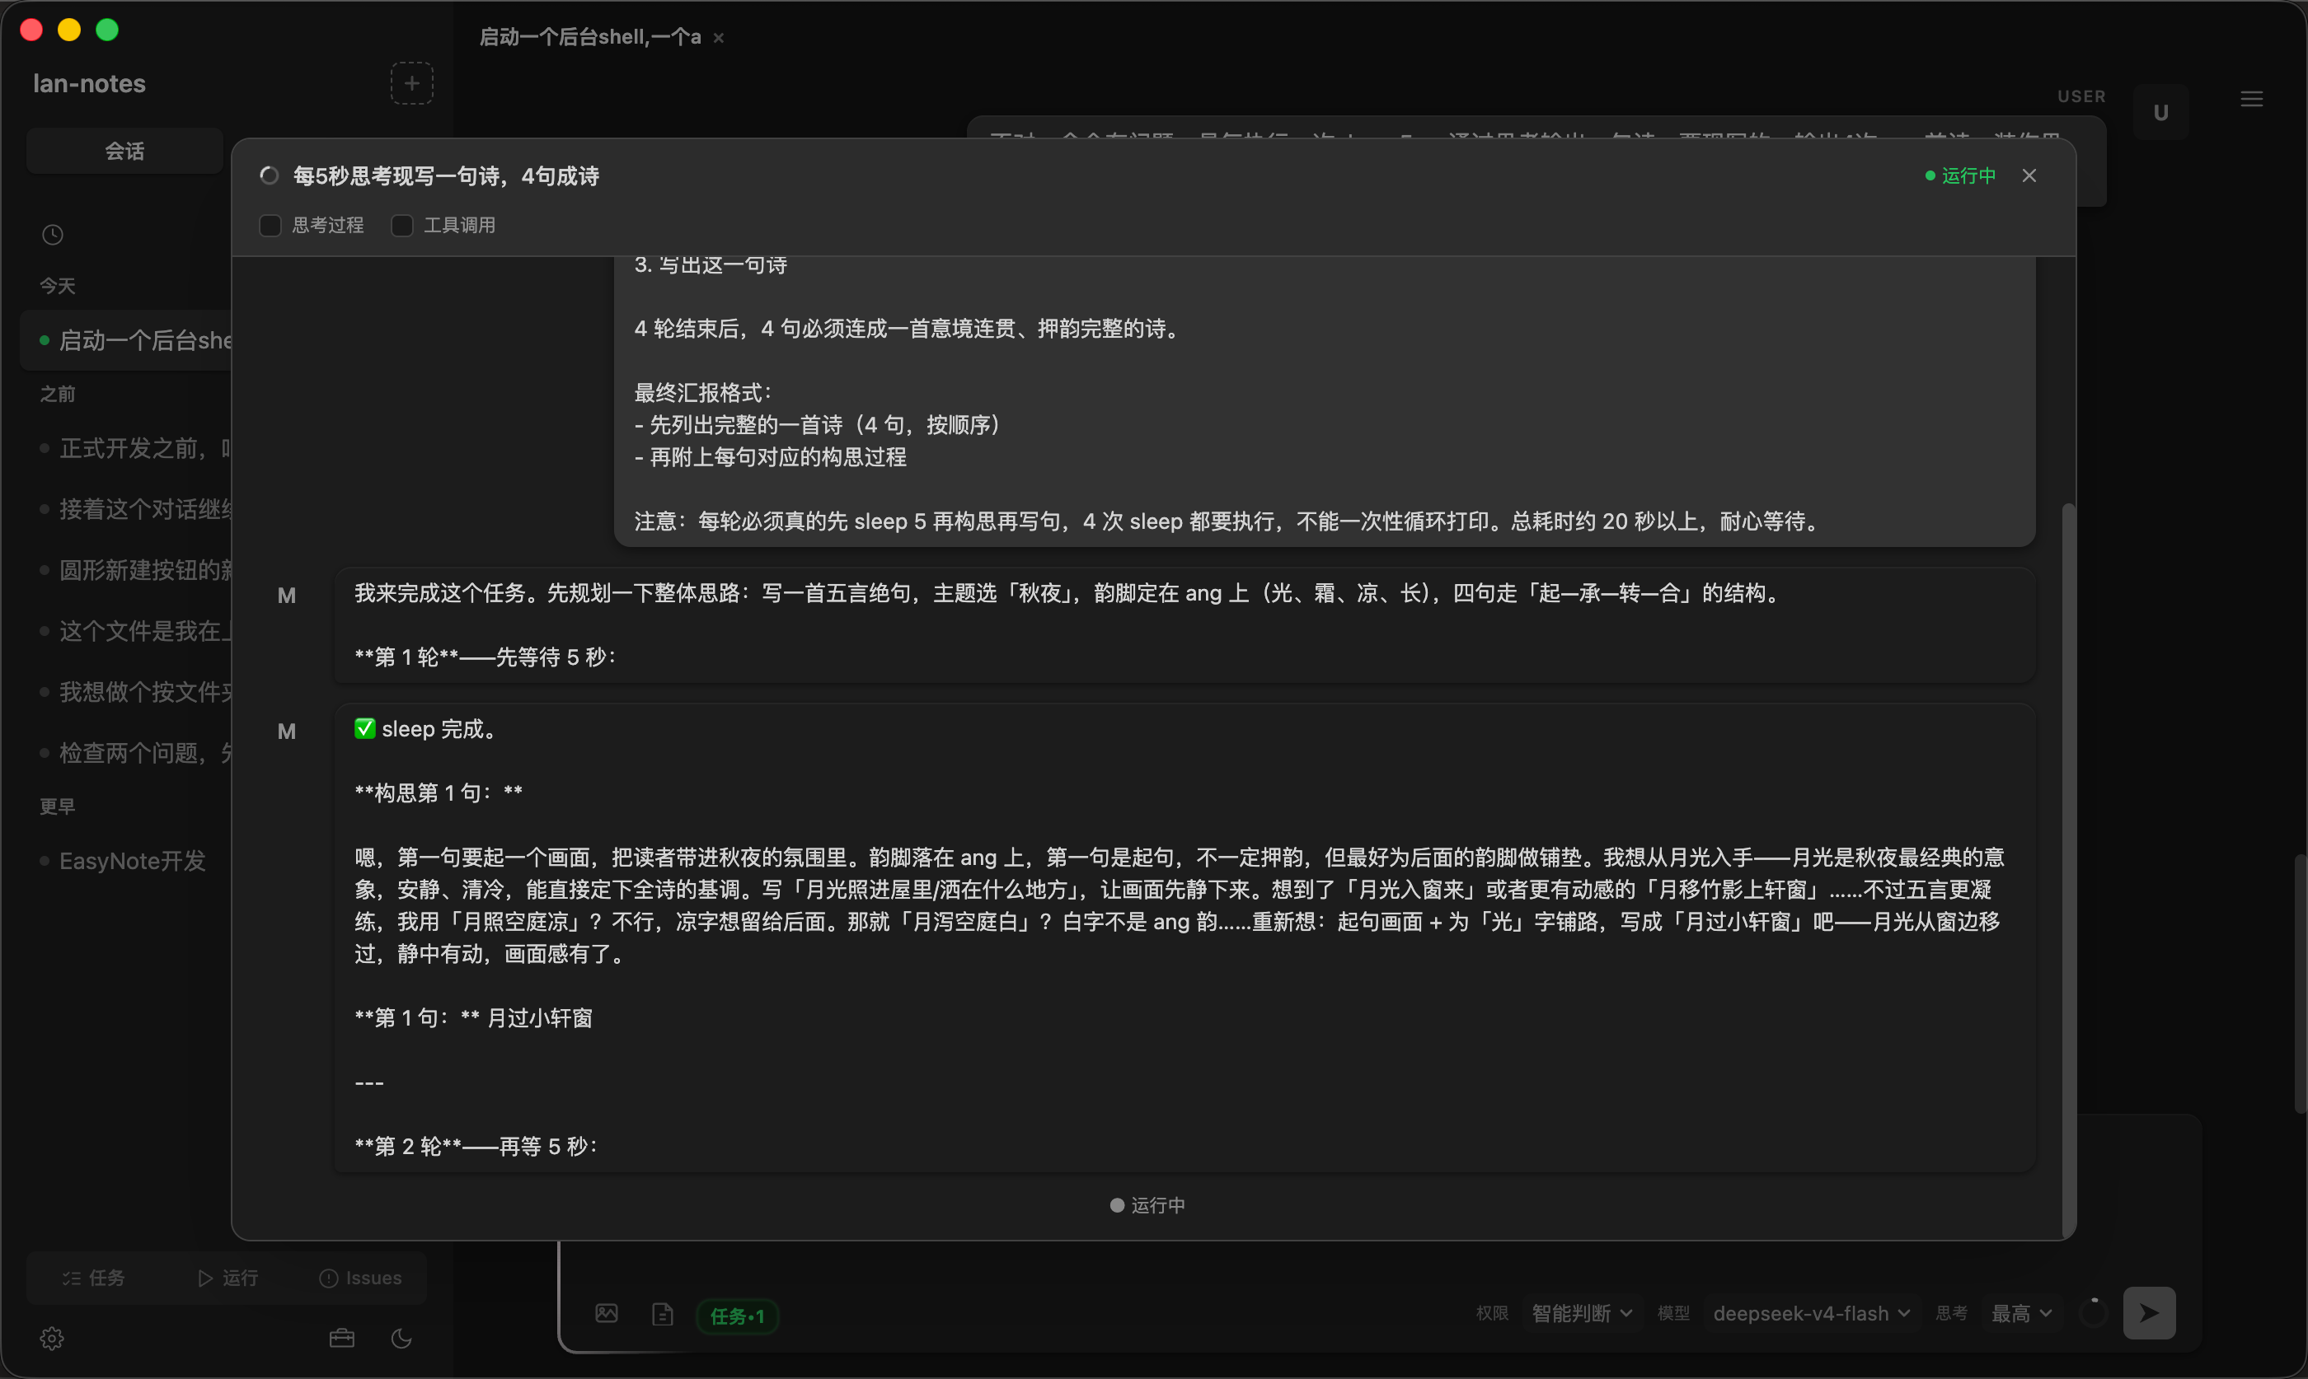Click the attach file document icon
2308x1379 pixels.
point(663,1314)
